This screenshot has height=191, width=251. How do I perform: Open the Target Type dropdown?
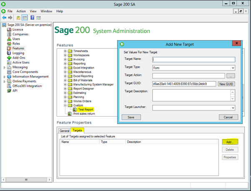[x=233, y=68]
